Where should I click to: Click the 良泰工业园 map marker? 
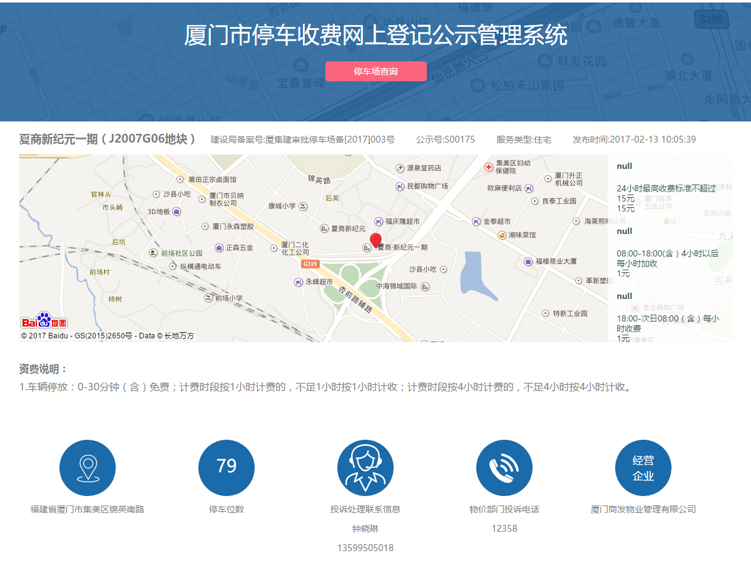[535, 201]
